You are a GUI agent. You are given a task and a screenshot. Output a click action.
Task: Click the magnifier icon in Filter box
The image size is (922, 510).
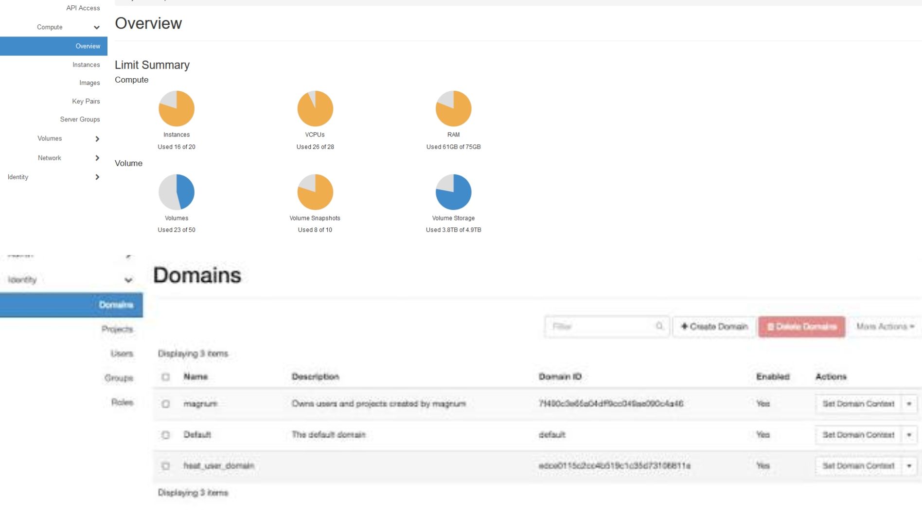point(659,326)
